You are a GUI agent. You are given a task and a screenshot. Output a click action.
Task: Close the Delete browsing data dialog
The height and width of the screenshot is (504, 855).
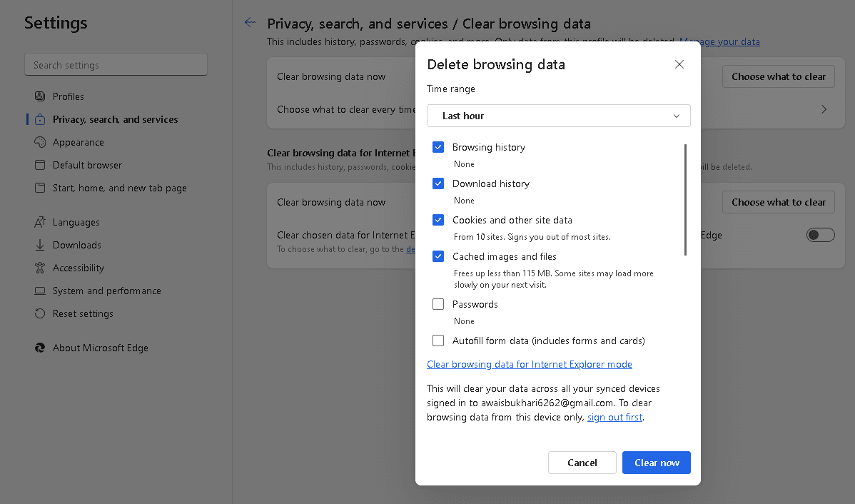click(x=679, y=64)
